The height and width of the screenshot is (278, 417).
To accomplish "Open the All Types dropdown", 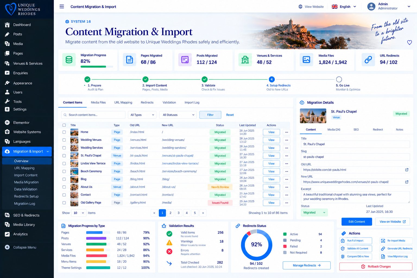I will [142, 115].
